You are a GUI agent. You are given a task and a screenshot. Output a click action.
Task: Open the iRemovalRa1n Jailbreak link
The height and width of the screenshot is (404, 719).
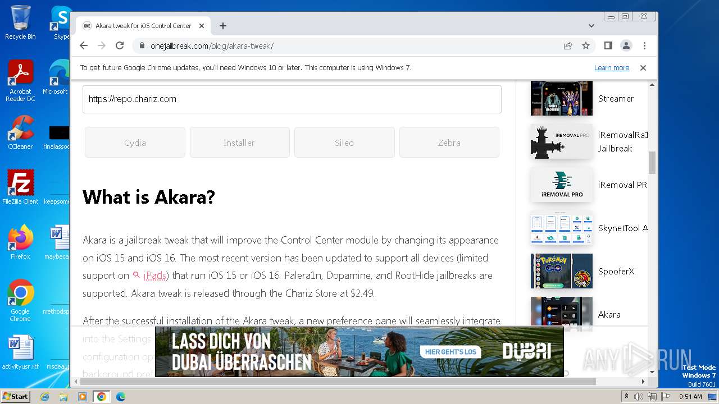(x=622, y=142)
